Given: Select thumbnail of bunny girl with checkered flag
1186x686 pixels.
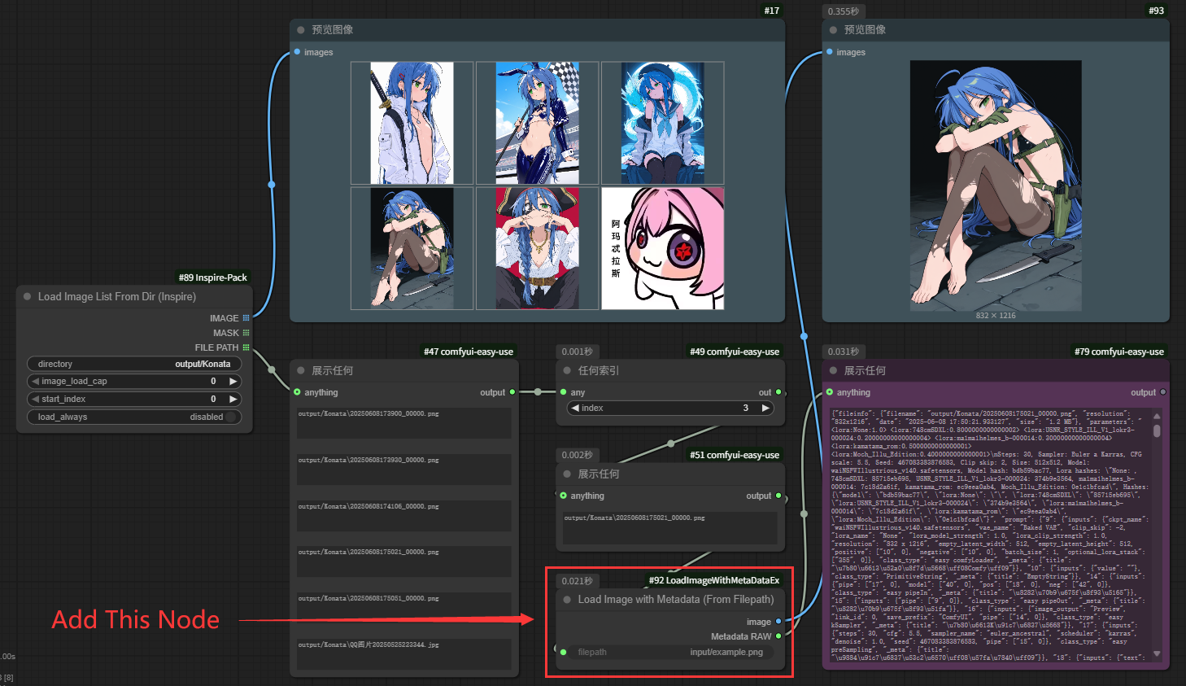Looking at the screenshot, I should (537, 123).
